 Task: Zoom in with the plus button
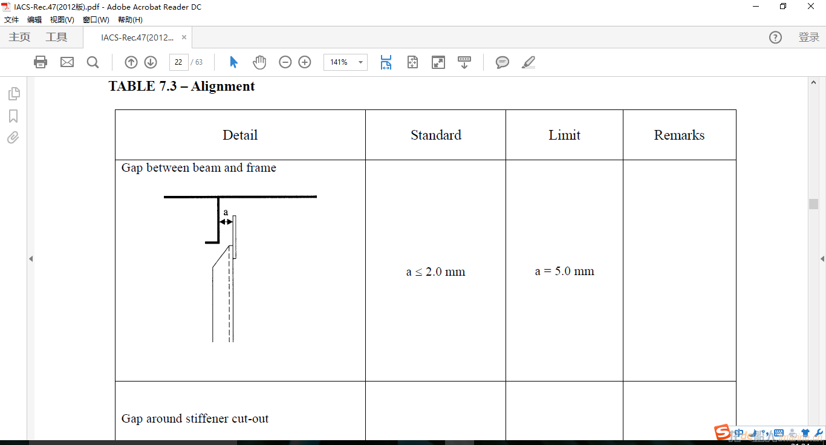[305, 62]
